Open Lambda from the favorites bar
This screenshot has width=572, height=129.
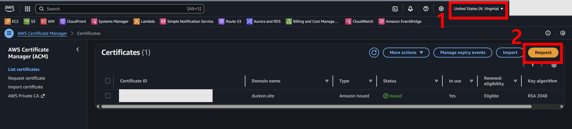point(144,21)
